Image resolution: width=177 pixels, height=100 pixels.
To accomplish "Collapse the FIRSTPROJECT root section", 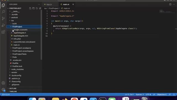I will click(15, 8).
